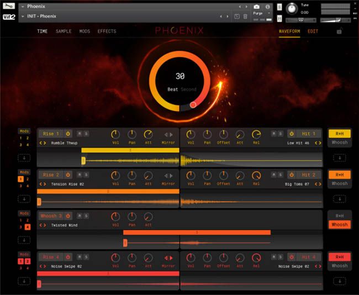This screenshot has width=359, height=295.
Task: Toggle the Hit 2 power icon
Action: click(292, 175)
